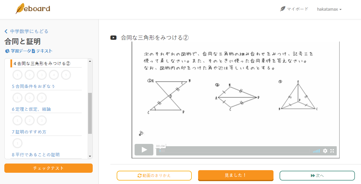Image resolution: width=361 pixels, height=184 pixels.
Task: Select exercise circle 1 under 合同な三角形をみつける②
Action: point(17,74)
